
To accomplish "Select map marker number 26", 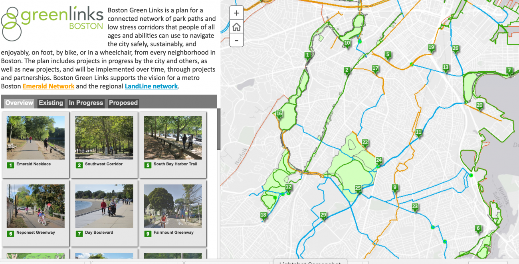I will [x=456, y=49].
